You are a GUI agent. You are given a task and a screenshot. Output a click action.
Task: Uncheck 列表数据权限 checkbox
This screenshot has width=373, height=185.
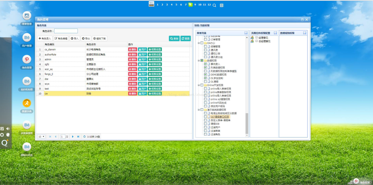[205, 68]
